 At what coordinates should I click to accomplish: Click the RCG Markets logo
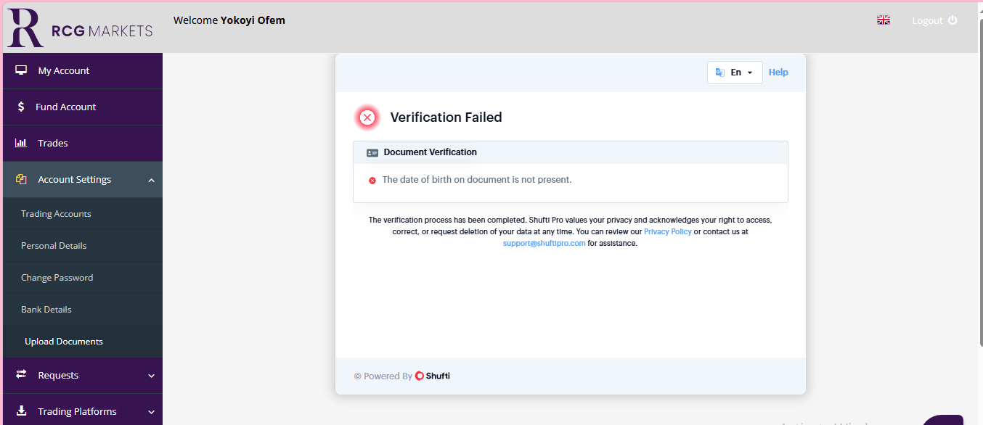pyautogui.click(x=80, y=28)
